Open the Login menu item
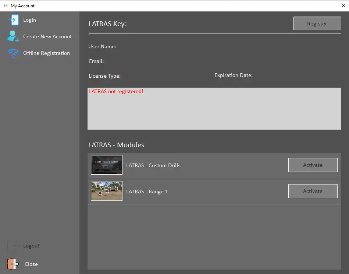The width and height of the screenshot is (349, 274). (29, 20)
